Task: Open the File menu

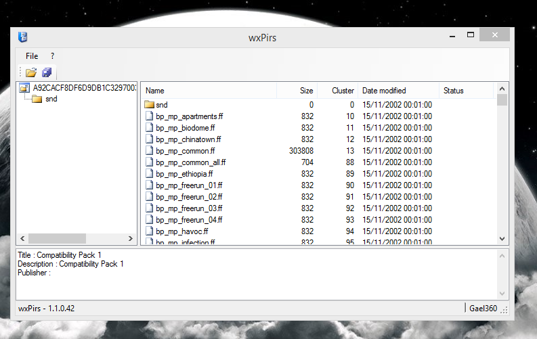Action: coord(32,56)
